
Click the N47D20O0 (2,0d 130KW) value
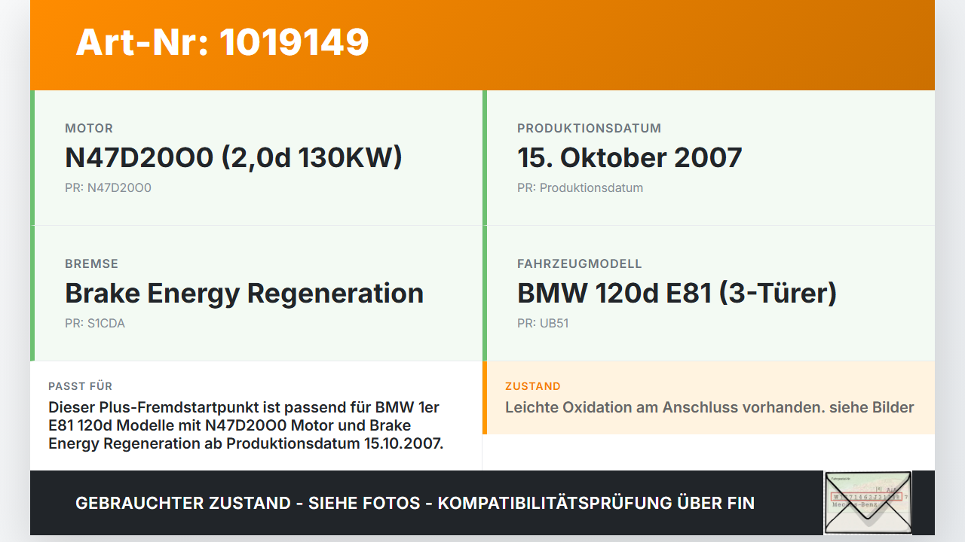234,157
